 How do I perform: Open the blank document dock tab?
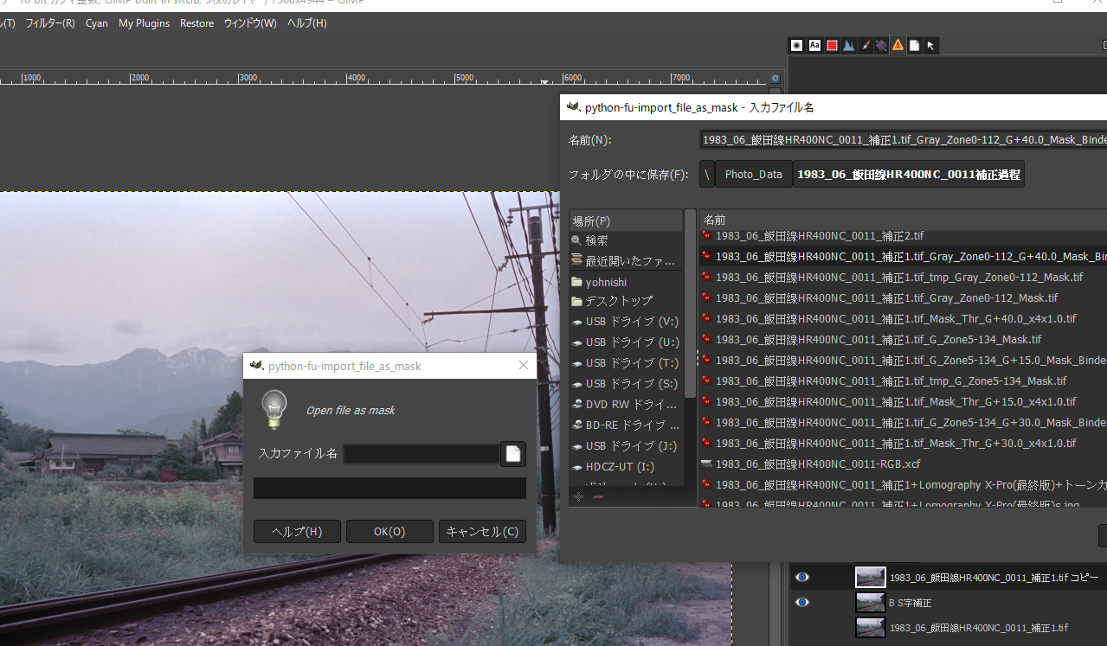tap(914, 46)
